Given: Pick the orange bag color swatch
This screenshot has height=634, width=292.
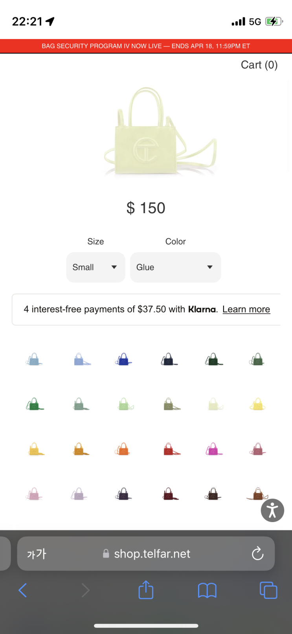Looking at the screenshot, I should coord(123,449).
